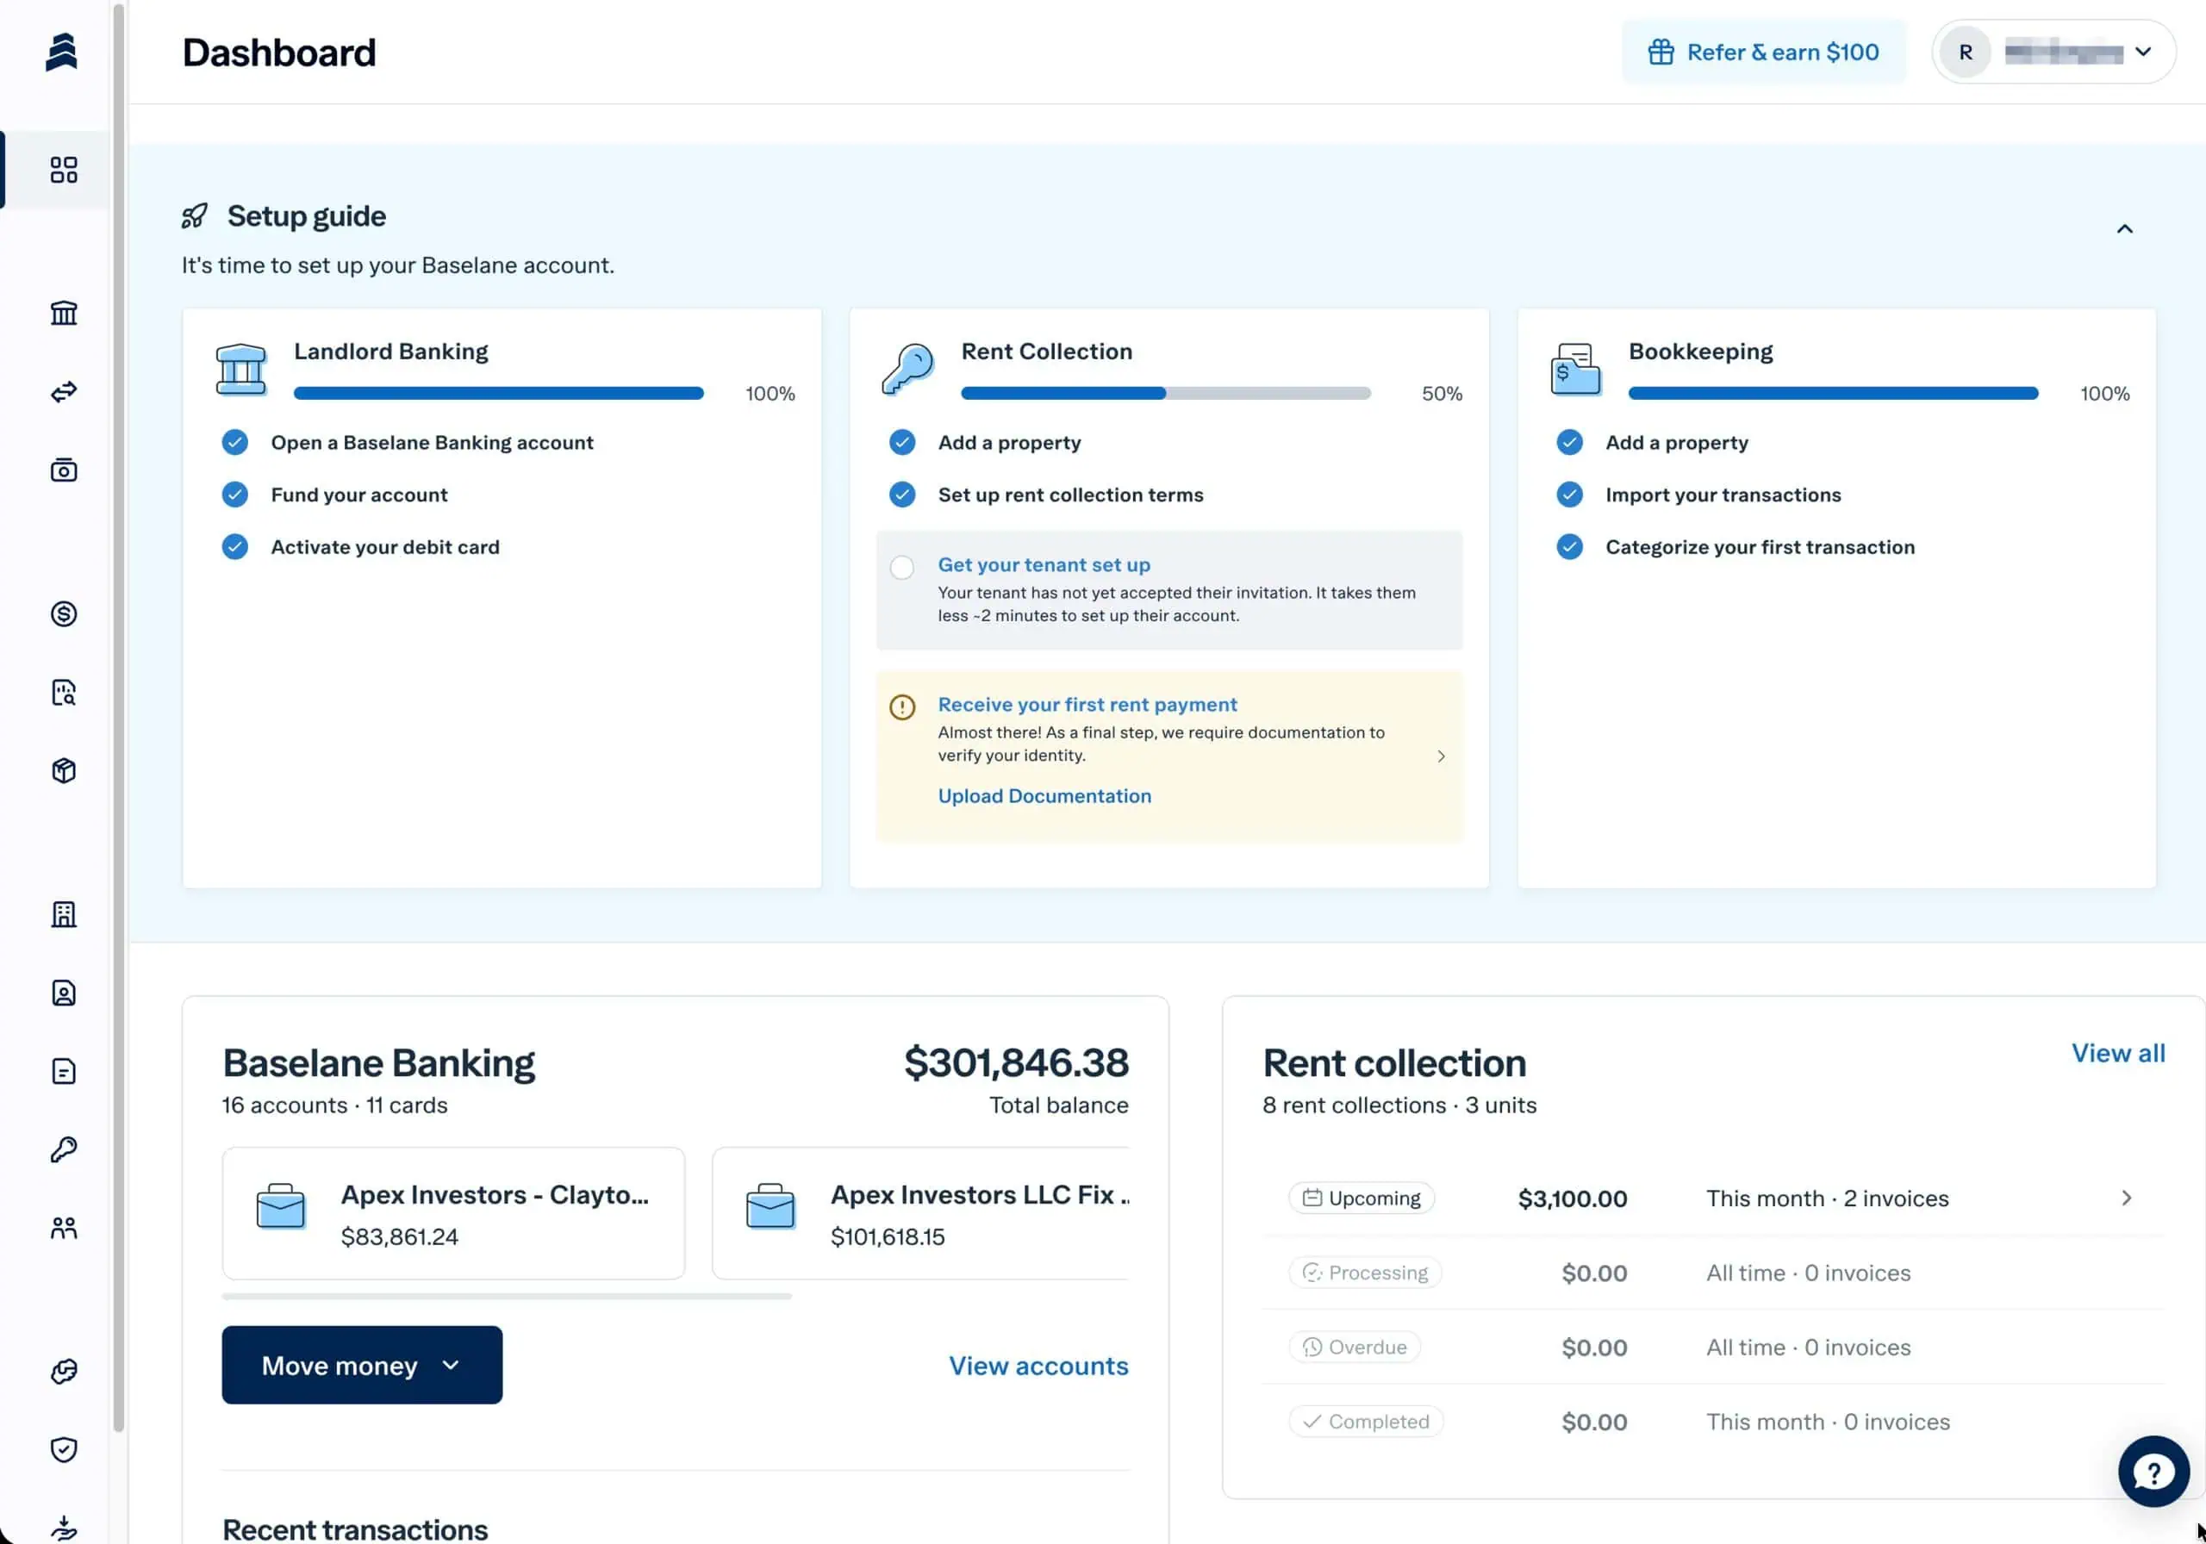Click the Bookkeeping folder illustration
2206x1544 pixels.
point(1576,370)
